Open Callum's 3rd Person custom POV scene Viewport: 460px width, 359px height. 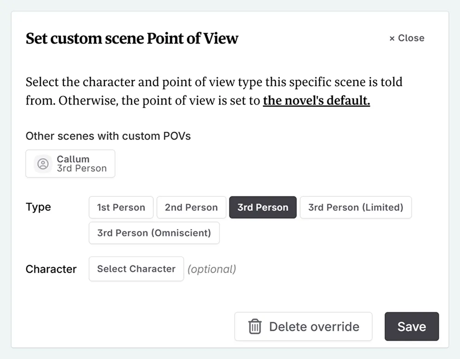click(70, 164)
